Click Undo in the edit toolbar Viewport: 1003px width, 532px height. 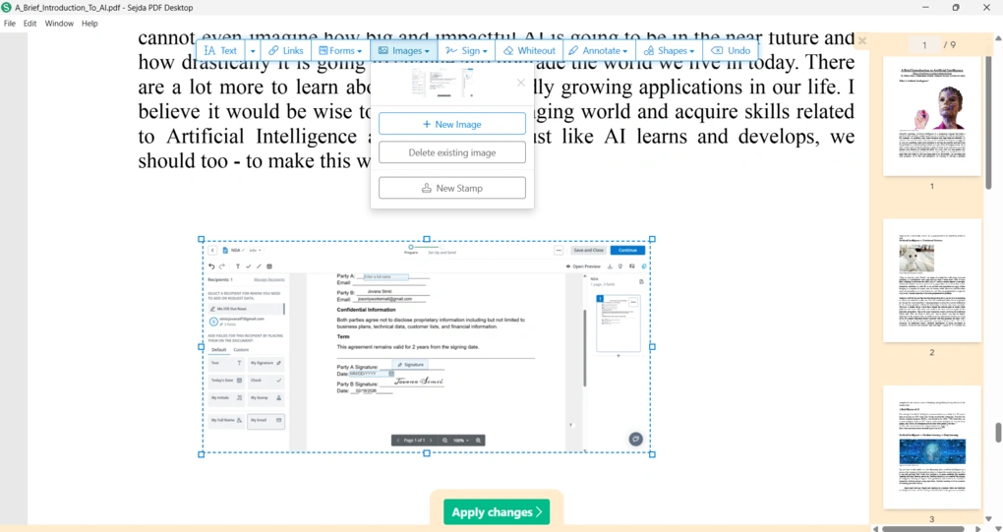731,50
